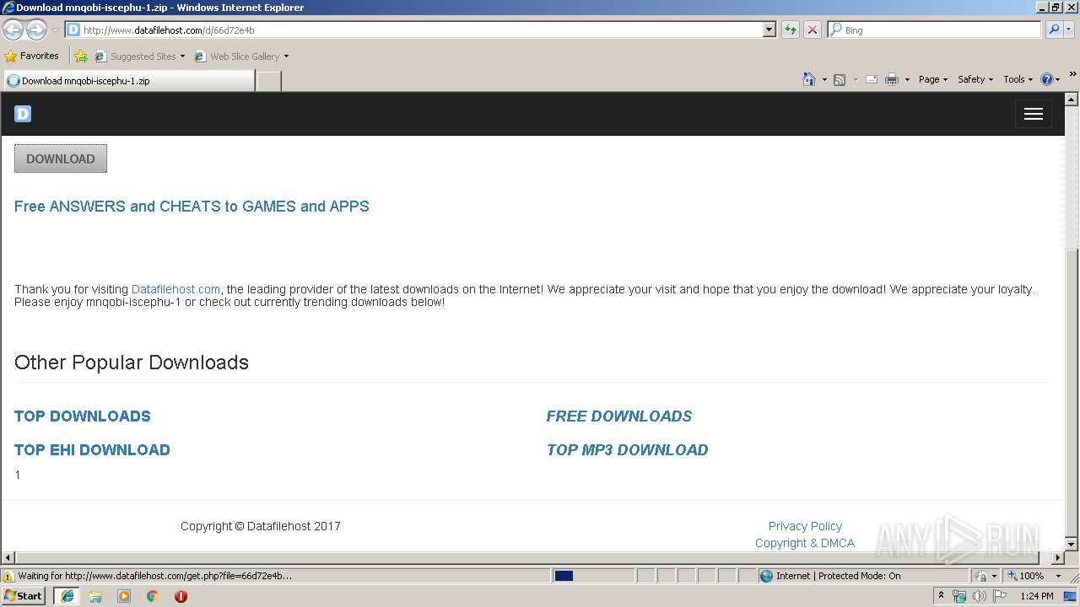Open the Favorites star button
This screenshot has height=607, width=1080.
pos(32,56)
